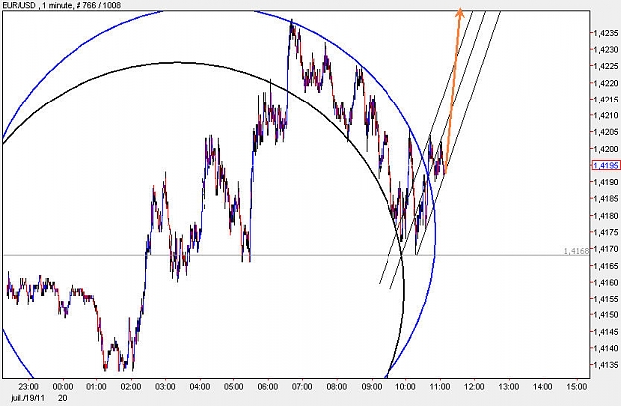
Task: Click the 1,4155 price axis label
Action: pos(607,299)
